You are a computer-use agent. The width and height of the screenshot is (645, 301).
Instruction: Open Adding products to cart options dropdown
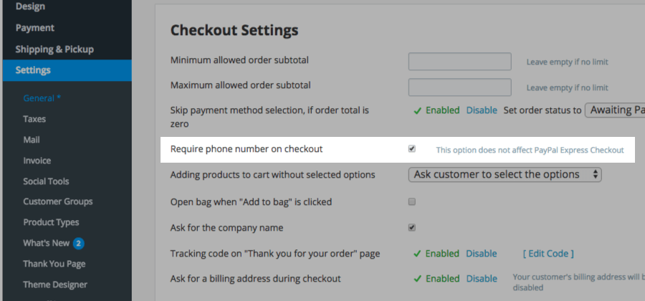point(505,174)
